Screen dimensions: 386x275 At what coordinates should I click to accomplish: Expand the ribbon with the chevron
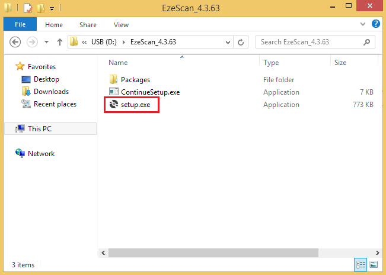click(363, 24)
